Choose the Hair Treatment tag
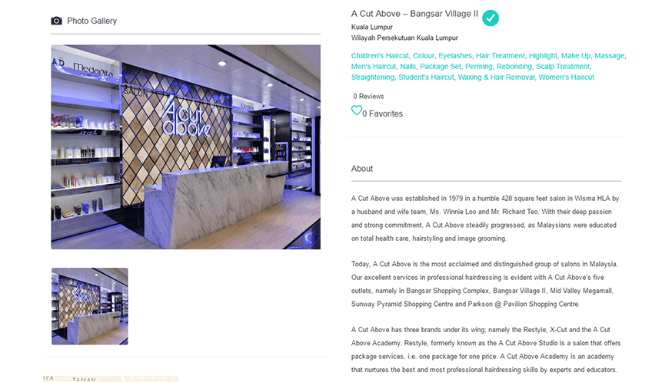Image resolution: width=672 pixels, height=382 pixels. 500,55
